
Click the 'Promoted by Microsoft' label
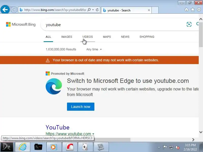[x=67, y=73]
